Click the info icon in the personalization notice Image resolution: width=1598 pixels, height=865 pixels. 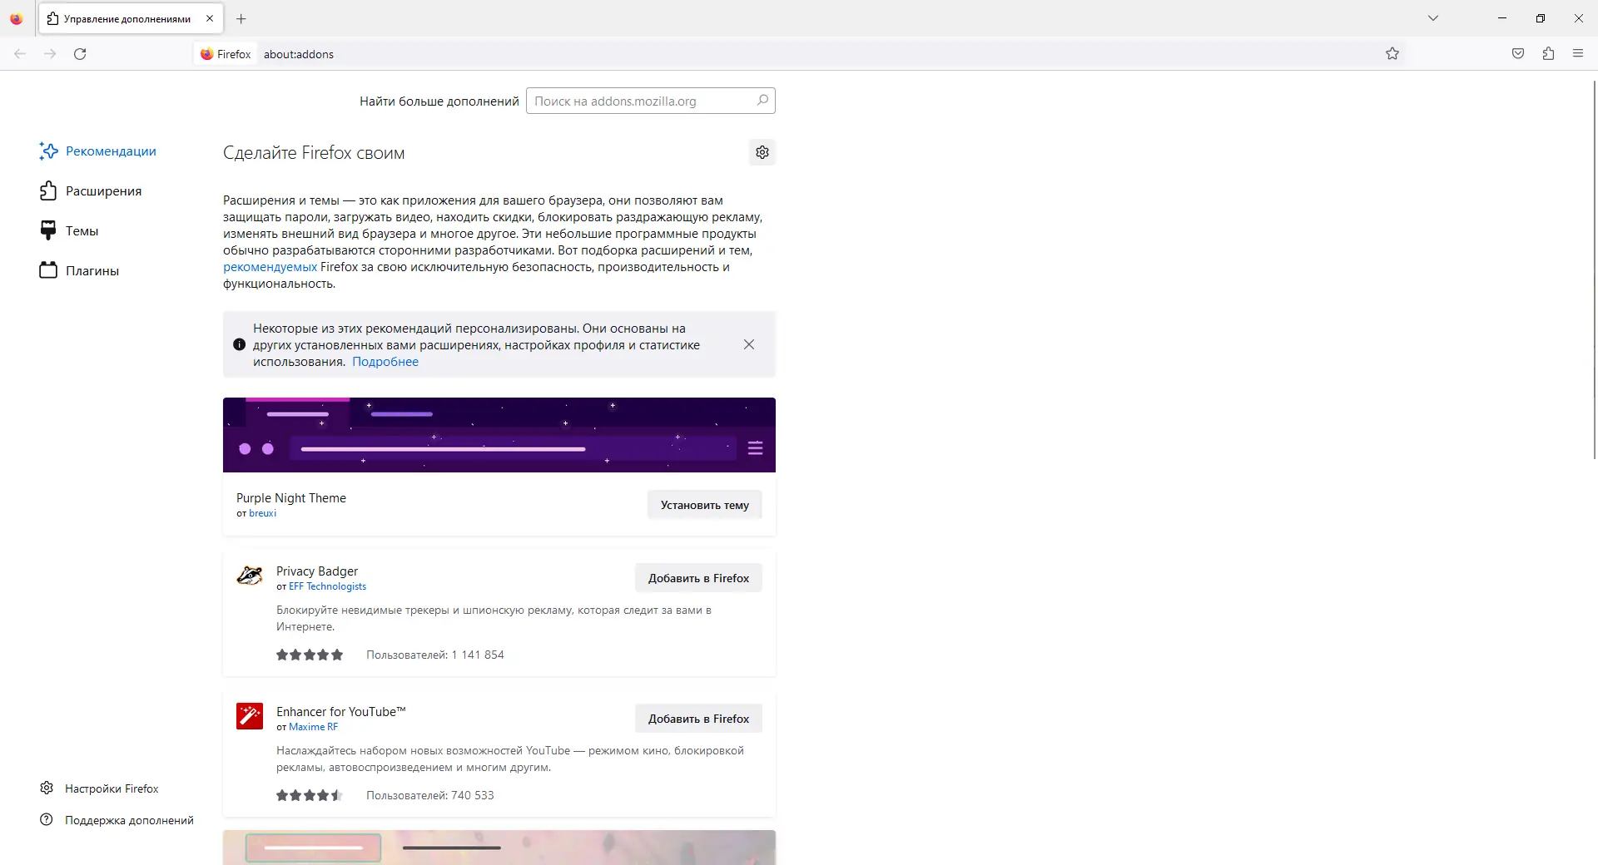tap(240, 344)
